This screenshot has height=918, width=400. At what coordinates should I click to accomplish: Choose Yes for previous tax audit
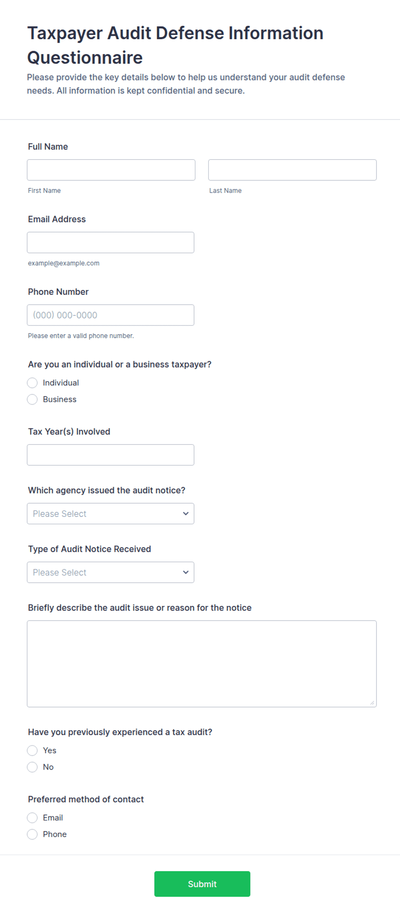[32, 751]
